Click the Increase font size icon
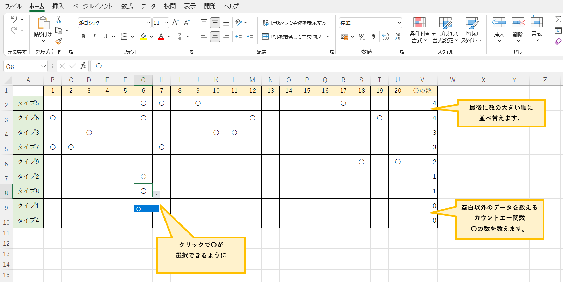This screenshot has width=563, height=282. (175, 23)
